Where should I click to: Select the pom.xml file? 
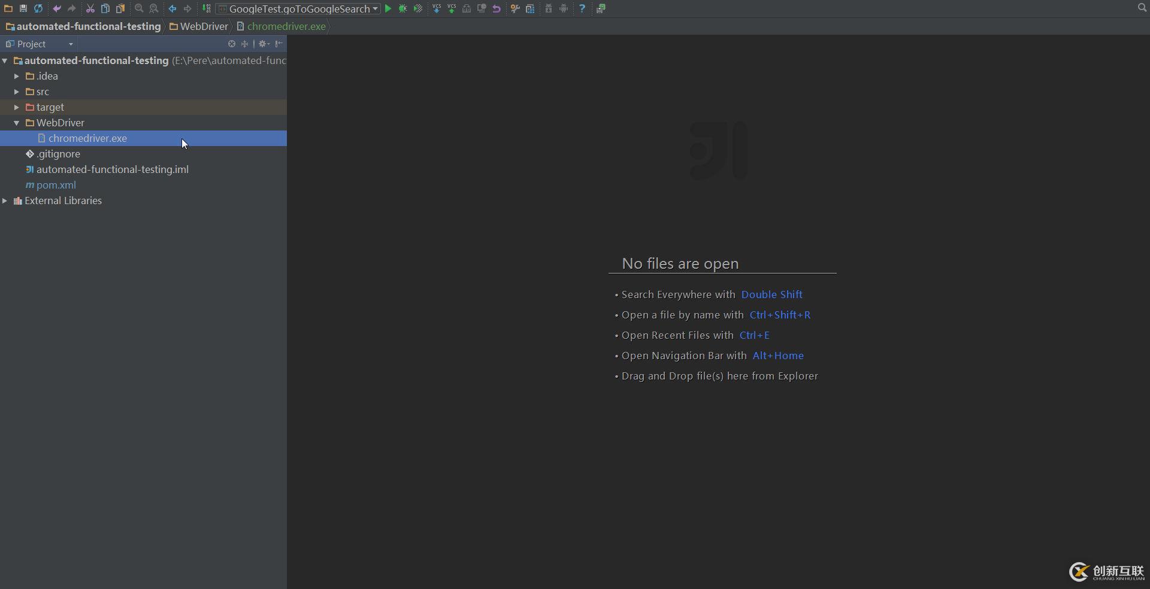point(51,185)
